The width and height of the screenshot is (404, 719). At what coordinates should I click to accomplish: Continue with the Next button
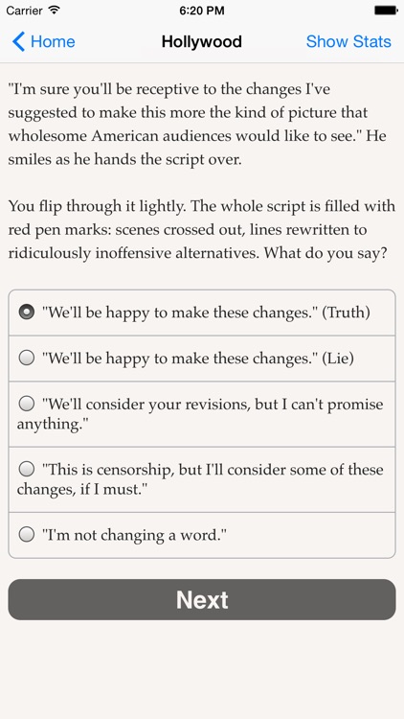(x=202, y=600)
